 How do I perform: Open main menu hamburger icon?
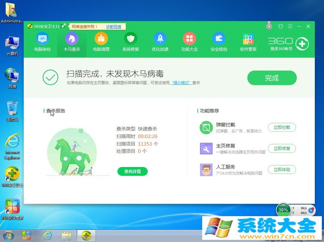click(x=290, y=26)
